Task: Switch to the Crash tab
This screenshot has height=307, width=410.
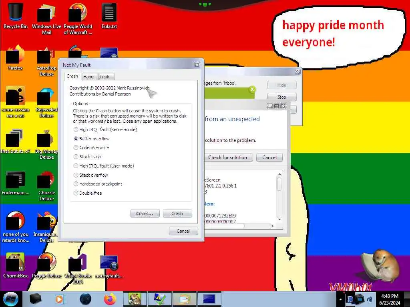Action: pyautogui.click(x=72, y=76)
